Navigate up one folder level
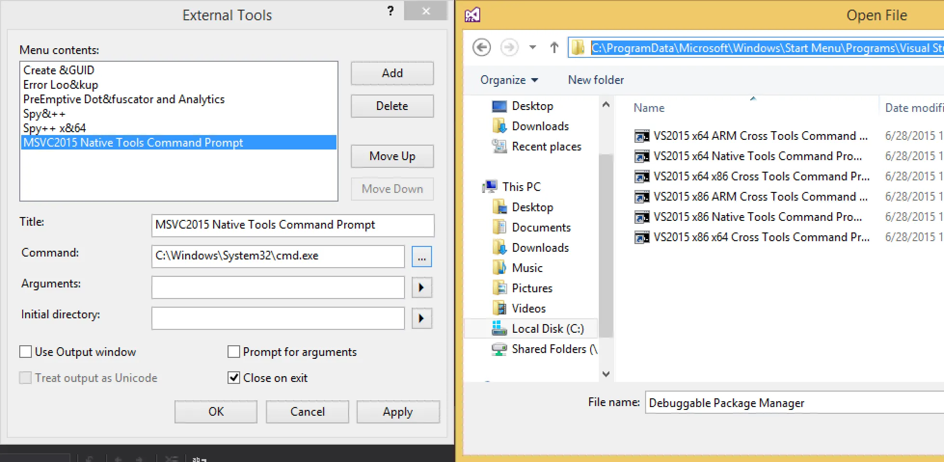The width and height of the screenshot is (944, 462). (x=554, y=47)
